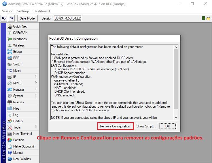Open the Log menu icon
The width and height of the screenshot is (212, 163).
tap(10, 115)
